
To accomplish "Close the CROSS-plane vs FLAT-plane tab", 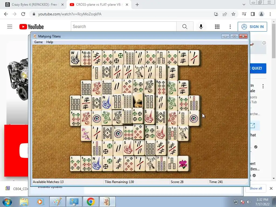I will tap(127, 5).
